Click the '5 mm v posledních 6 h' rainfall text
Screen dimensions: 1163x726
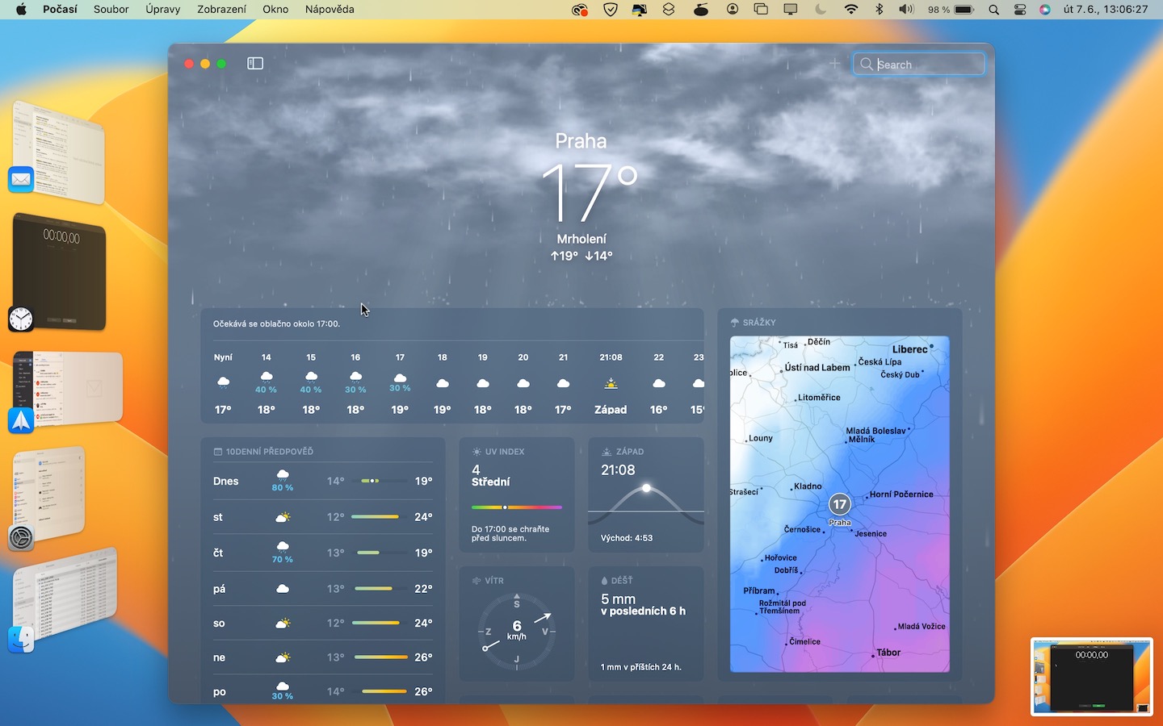click(x=643, y=605)
